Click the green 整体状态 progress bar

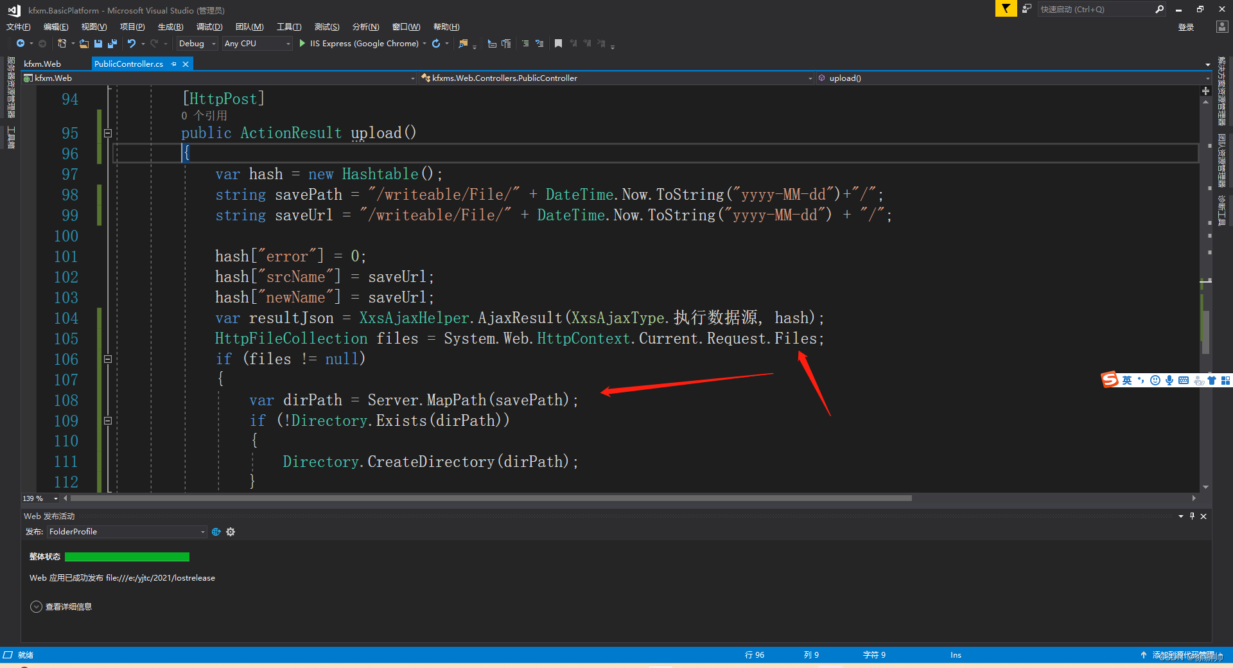pos(127,557)
